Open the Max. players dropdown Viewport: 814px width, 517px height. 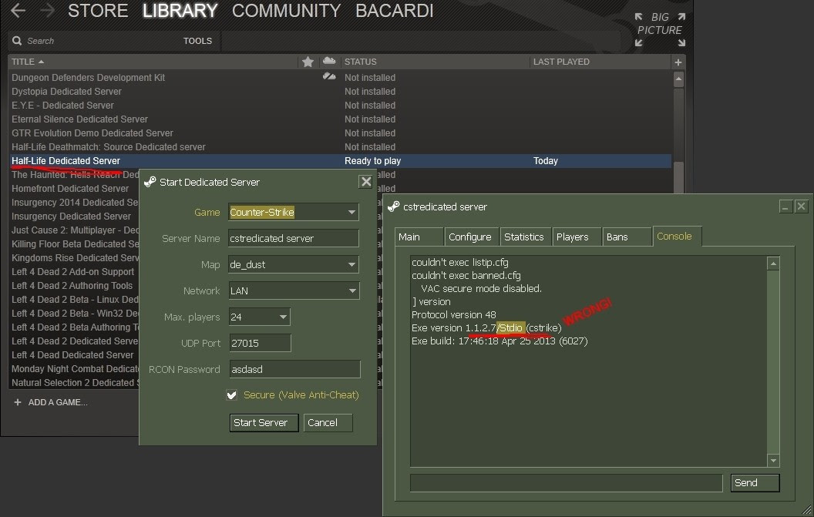pos(260,317)
